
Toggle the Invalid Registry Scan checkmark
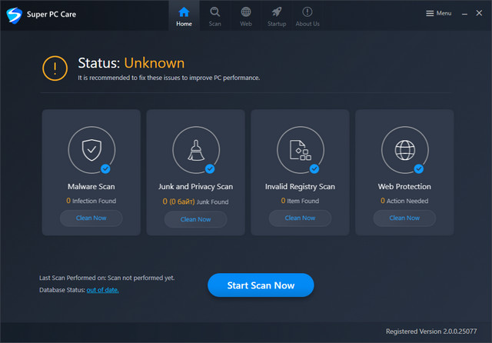pos(314,169)
